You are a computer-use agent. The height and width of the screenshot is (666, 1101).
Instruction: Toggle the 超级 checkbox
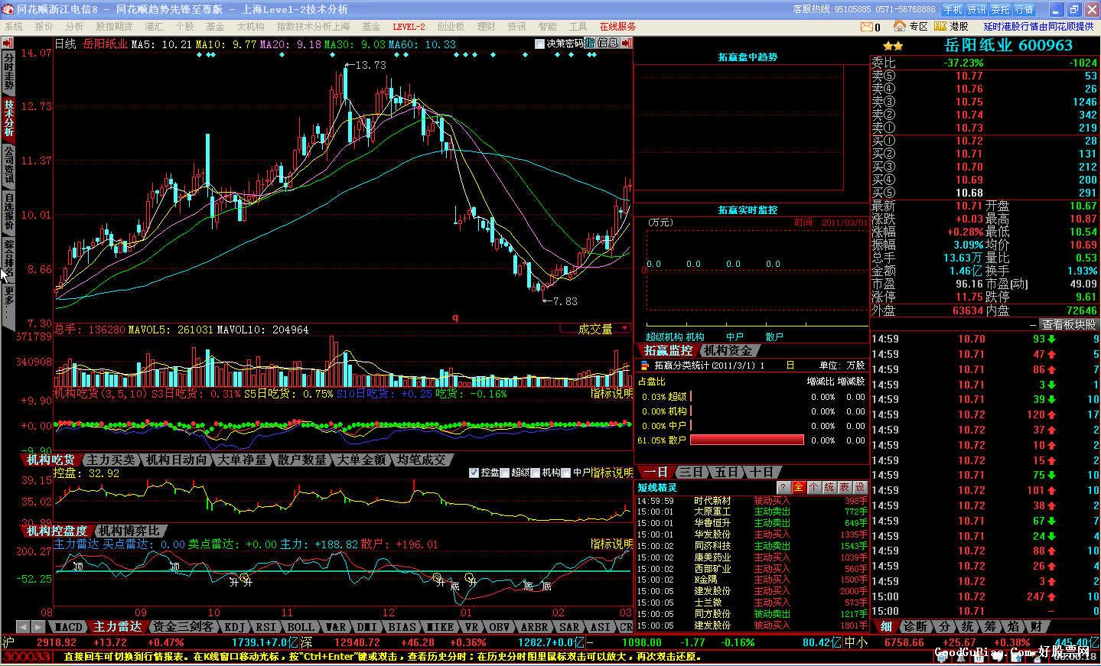tap(504, 473)
